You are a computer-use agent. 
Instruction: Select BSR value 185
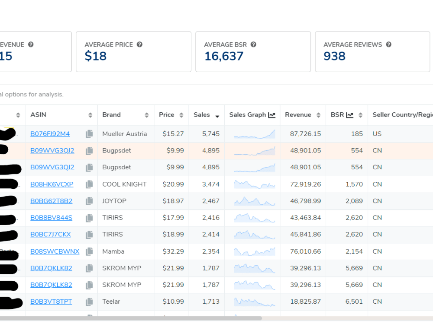[357, 134]
